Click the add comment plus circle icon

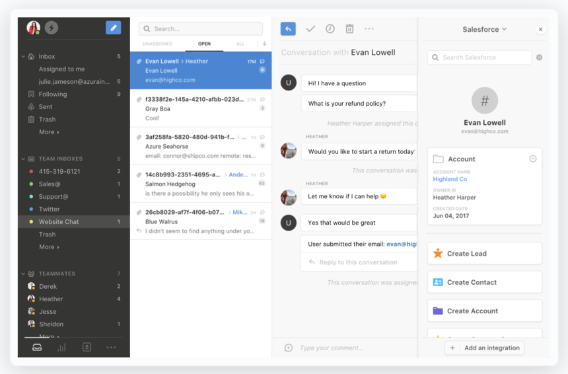coord(289,348)
